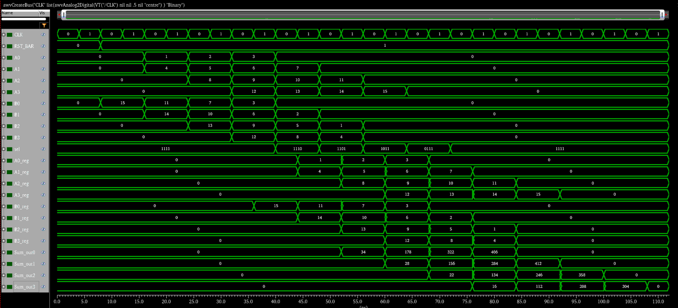The width and height of the screenshot is (678, 308).
Task: Click the green bus icon for B0
Action: click(10, 103)
